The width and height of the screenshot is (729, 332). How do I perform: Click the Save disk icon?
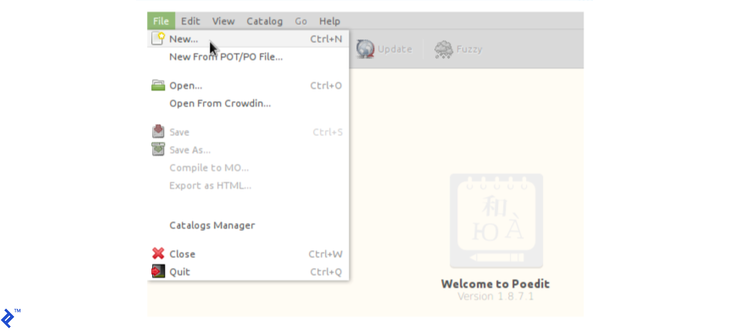(158, 132)
